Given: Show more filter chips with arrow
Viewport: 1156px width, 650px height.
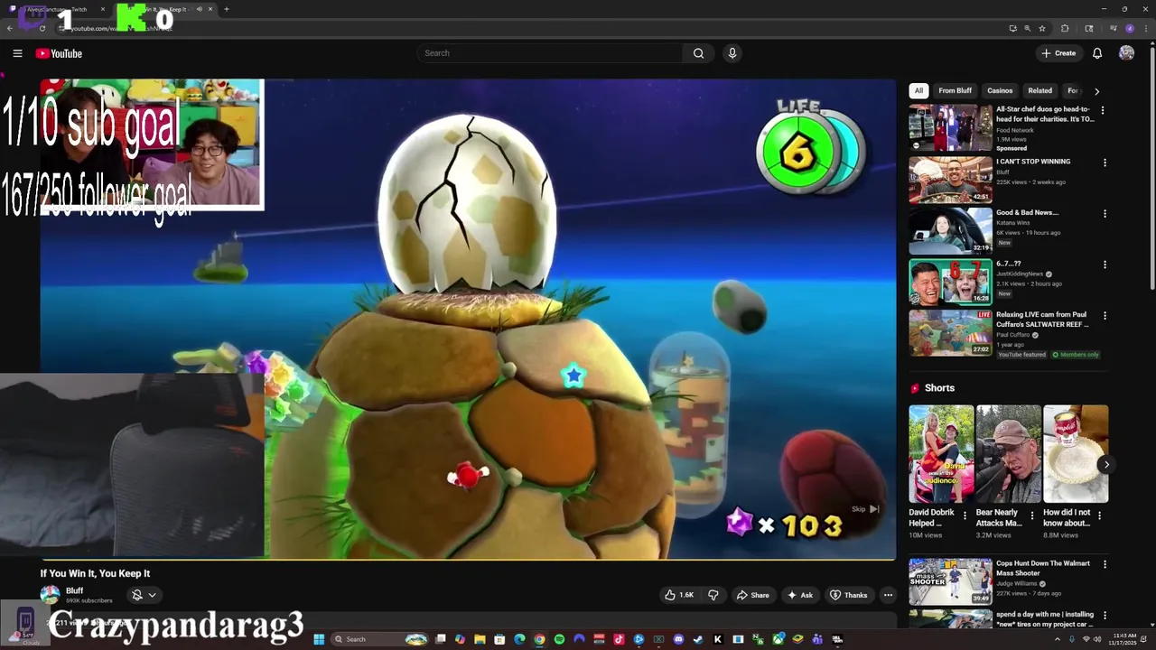Looking at the screenshot, I should (x=1096, y=91).
